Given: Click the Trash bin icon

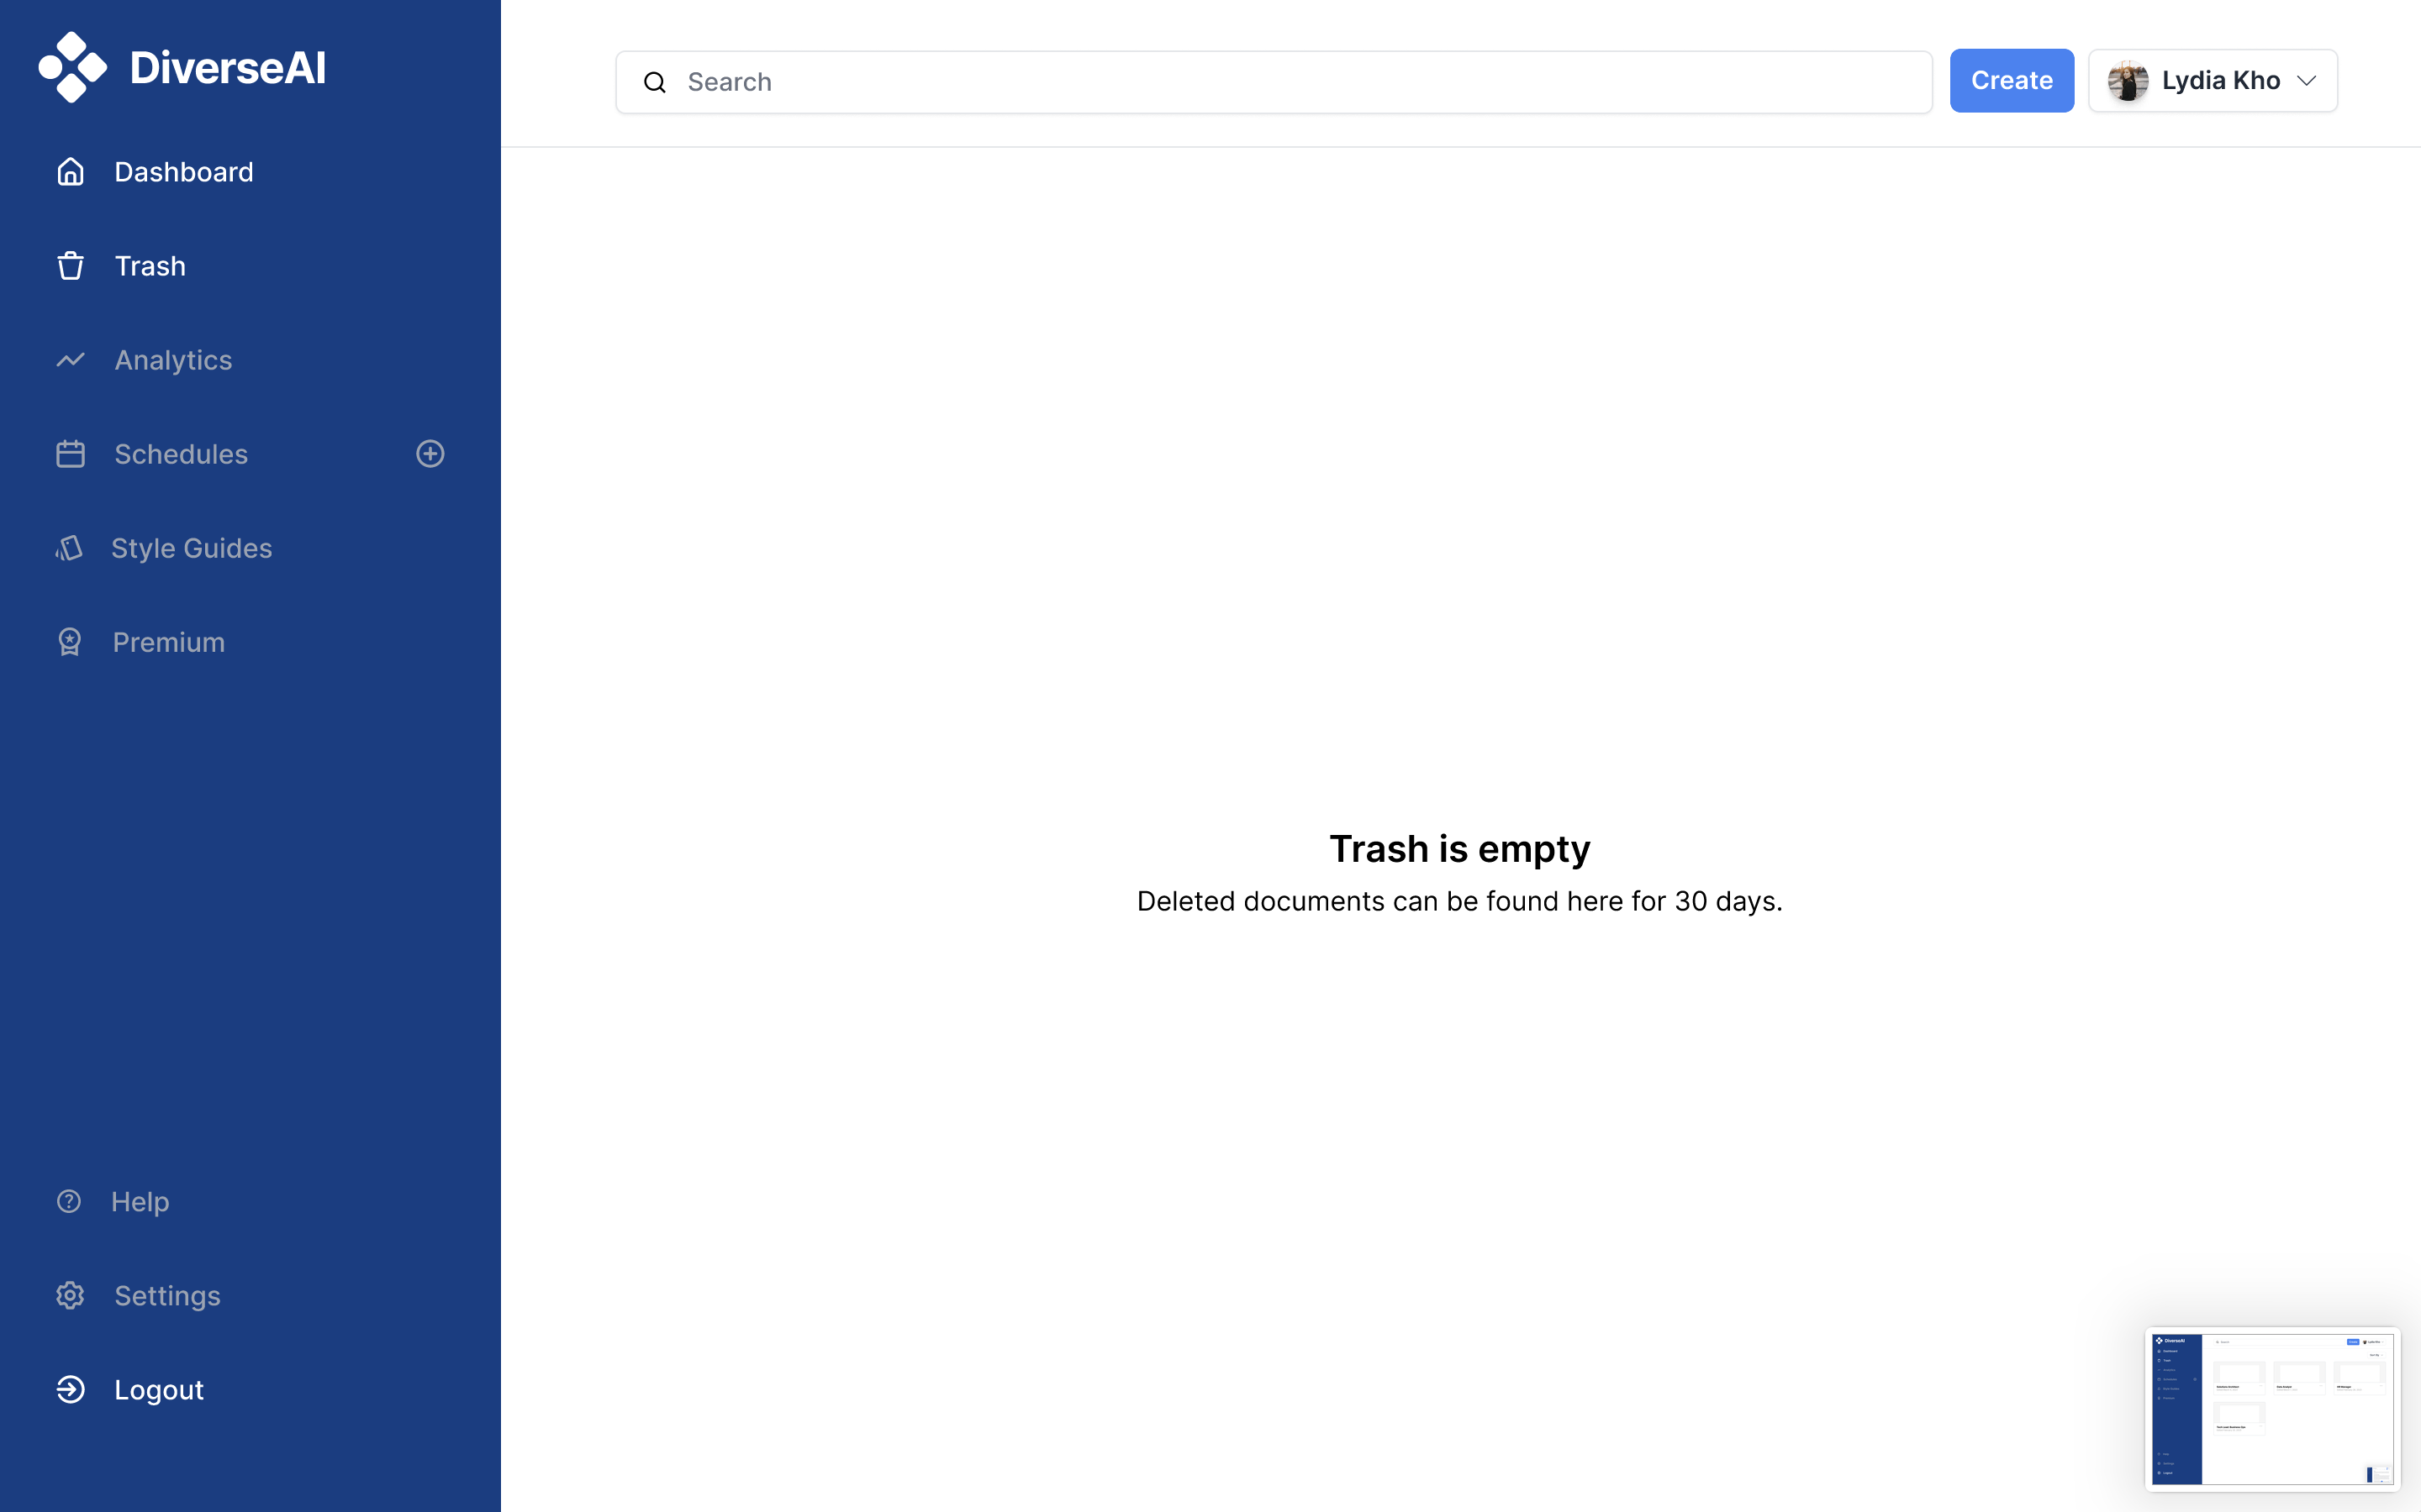Looking at the screenshot, I should pos(70,266).
